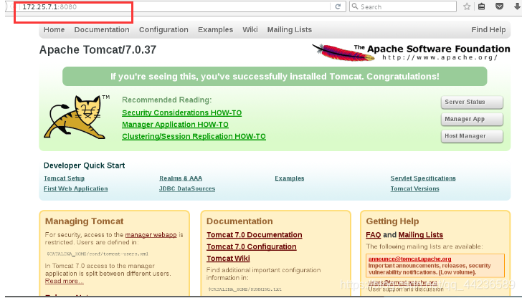Click the Apache feather logo
This screenshot has height=298, width=522.
343,52
